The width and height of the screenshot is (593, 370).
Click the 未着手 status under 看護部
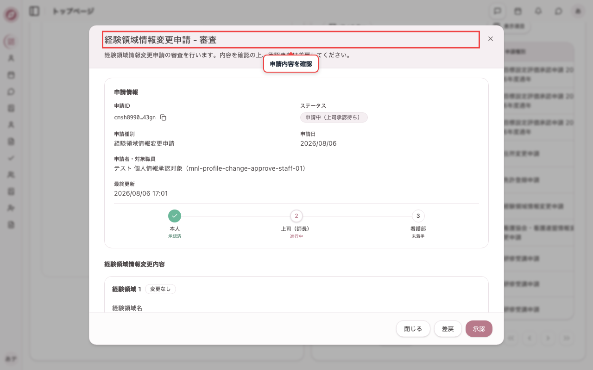pos(418,236)
